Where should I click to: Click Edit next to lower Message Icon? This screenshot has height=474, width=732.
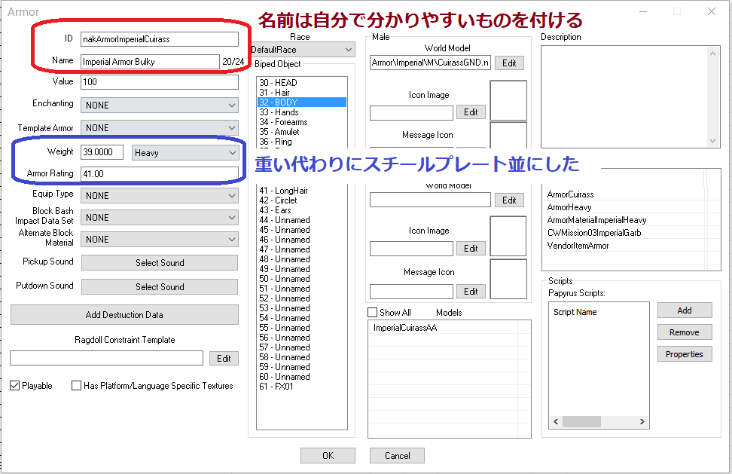[471, 292]
